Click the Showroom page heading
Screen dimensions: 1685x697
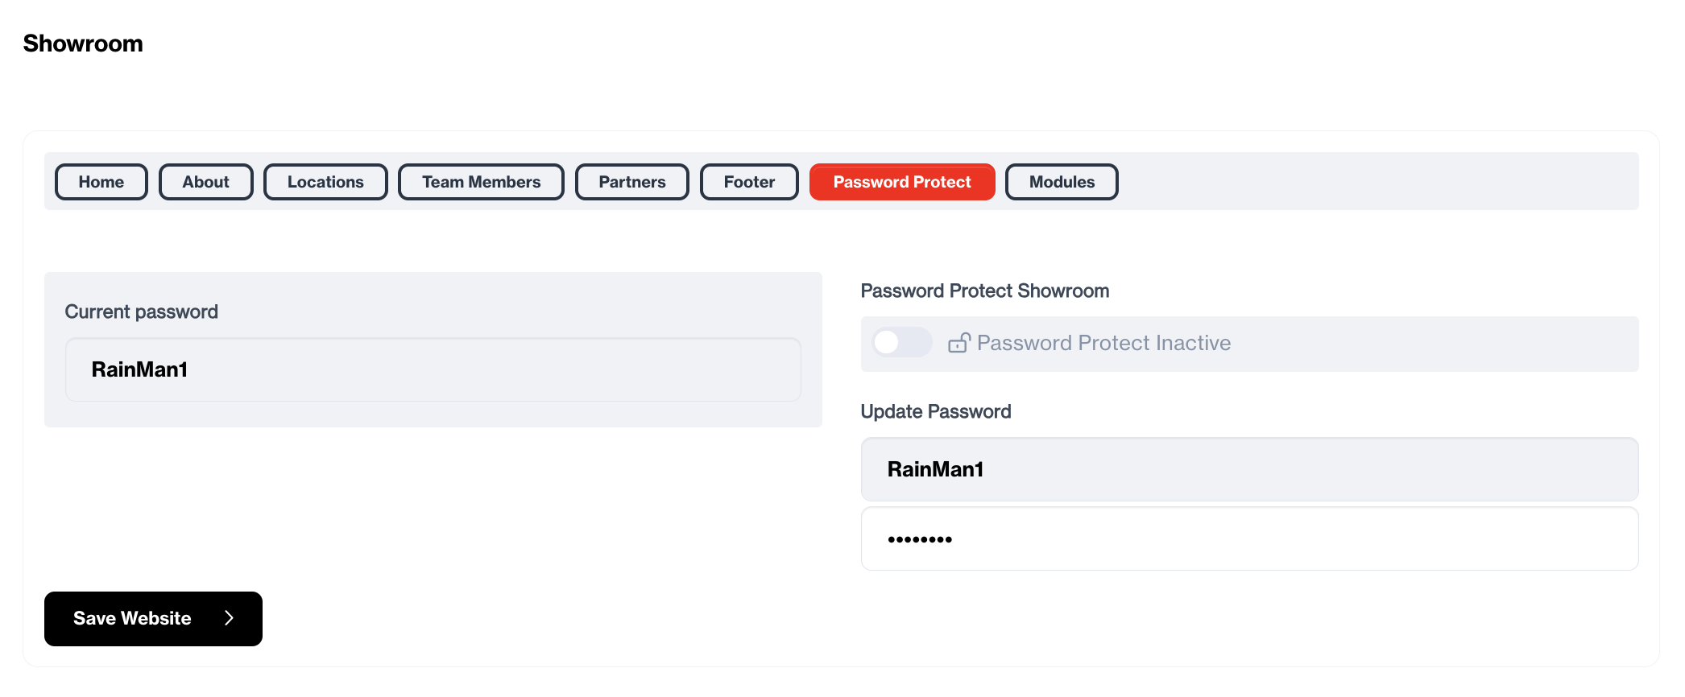[83, 43]
